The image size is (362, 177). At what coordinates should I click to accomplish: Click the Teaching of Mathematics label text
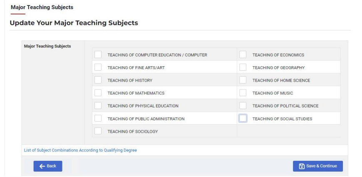click(136, 93)
